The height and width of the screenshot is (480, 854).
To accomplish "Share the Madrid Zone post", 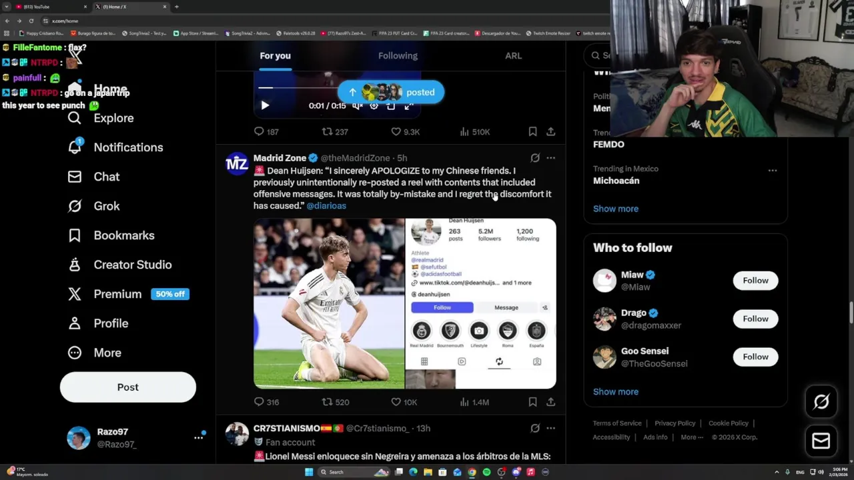I will tap(551, 402).
